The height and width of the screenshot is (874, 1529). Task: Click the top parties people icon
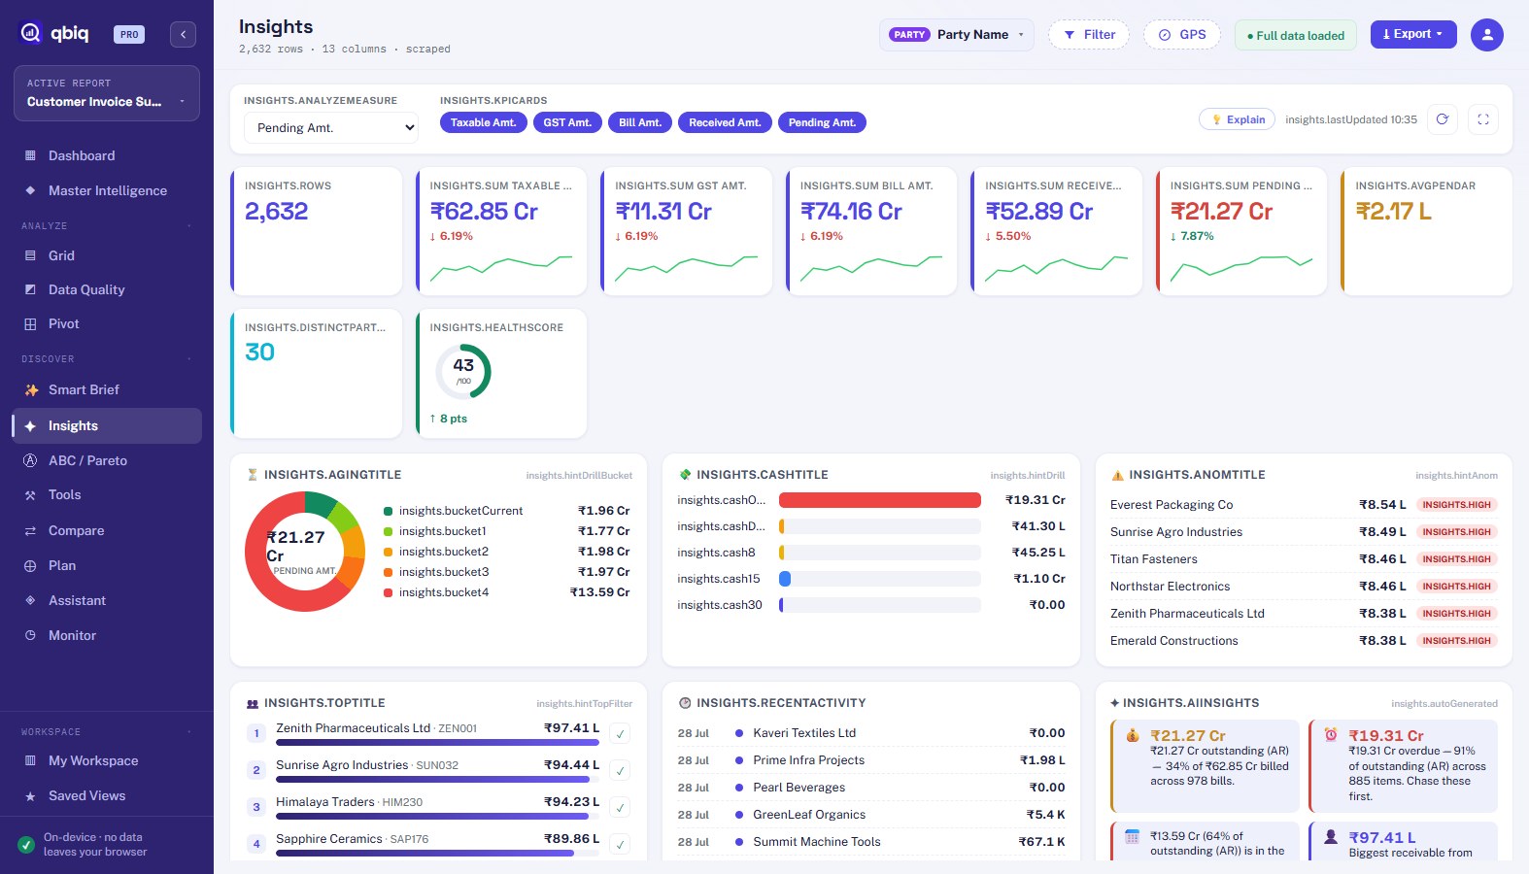point(253,703)
